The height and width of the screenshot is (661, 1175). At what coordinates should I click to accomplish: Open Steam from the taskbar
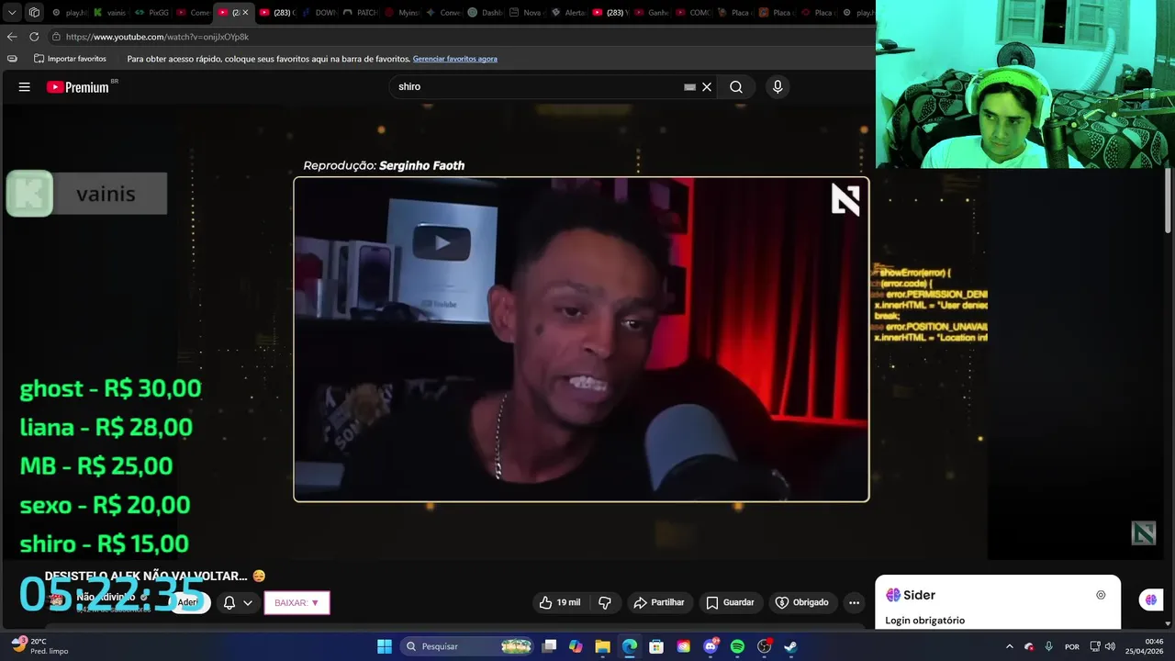pos(790,646)
